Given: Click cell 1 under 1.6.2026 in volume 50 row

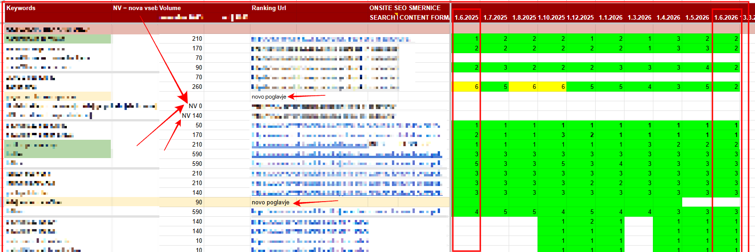Looking at the screenshot, I should coord(726,125).
